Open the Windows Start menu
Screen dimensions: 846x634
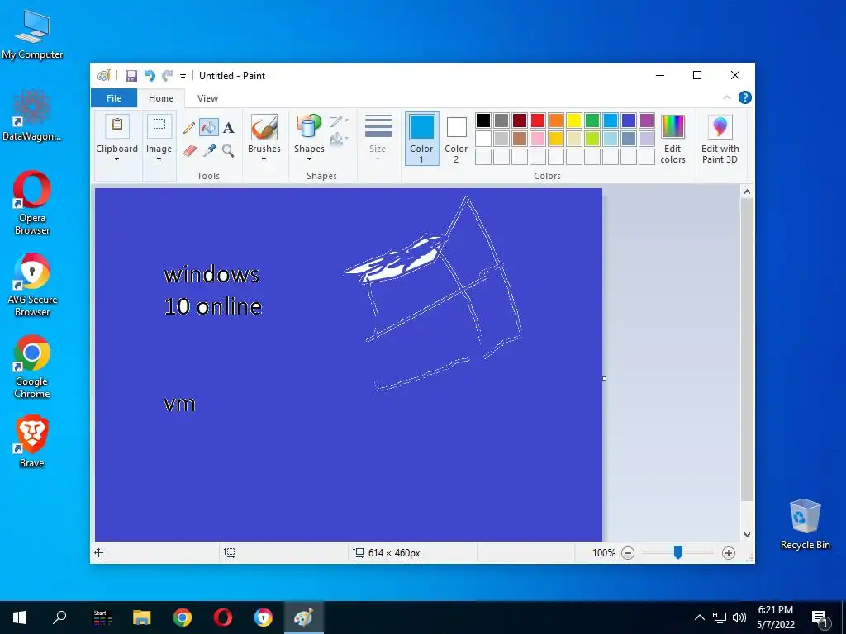(x=20, y=617)
